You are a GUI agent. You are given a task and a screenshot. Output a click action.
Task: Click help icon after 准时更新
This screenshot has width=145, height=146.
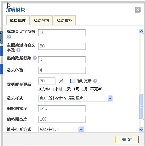click(x=95, y=81)
